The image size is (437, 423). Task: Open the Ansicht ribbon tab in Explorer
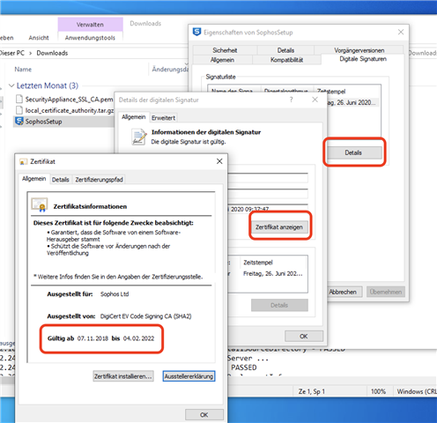click(39, 38)
